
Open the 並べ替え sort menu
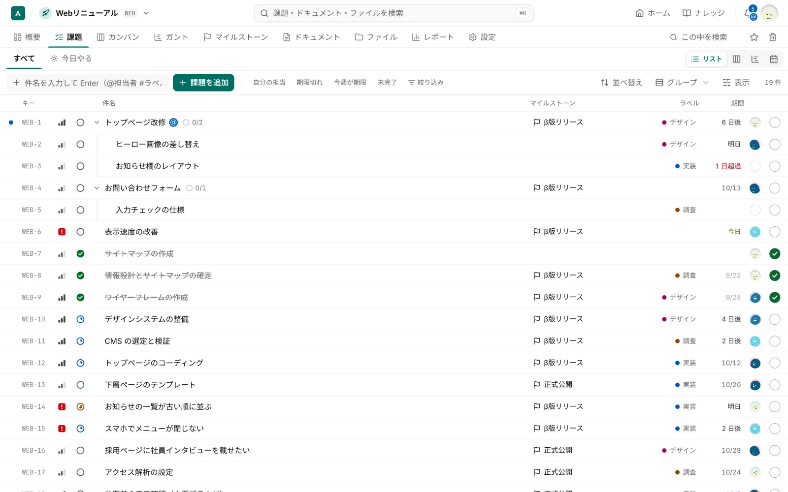click(621, 83)
